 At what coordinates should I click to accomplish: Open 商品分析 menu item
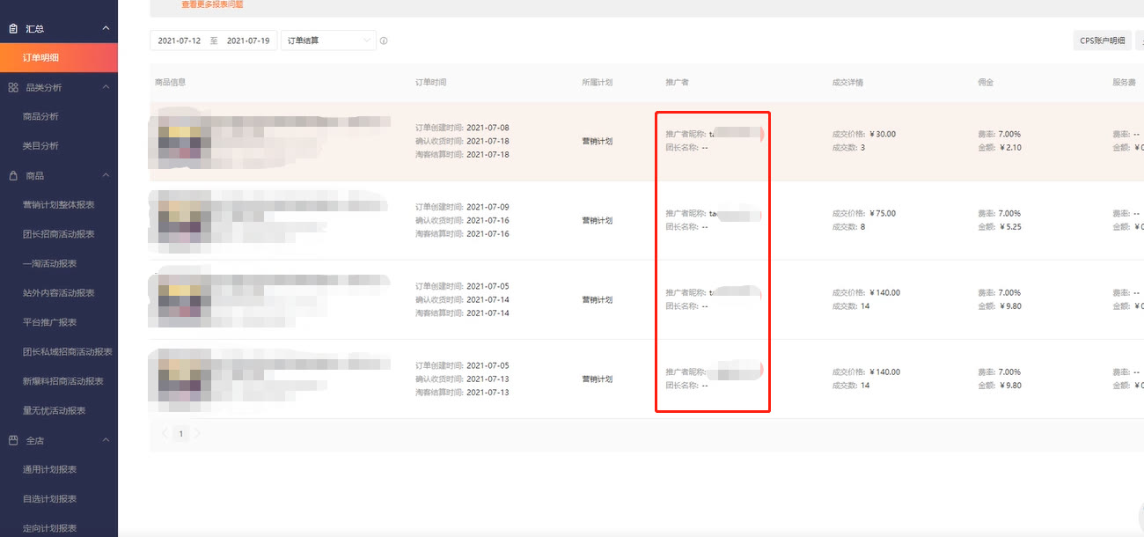tap(40, 116)
